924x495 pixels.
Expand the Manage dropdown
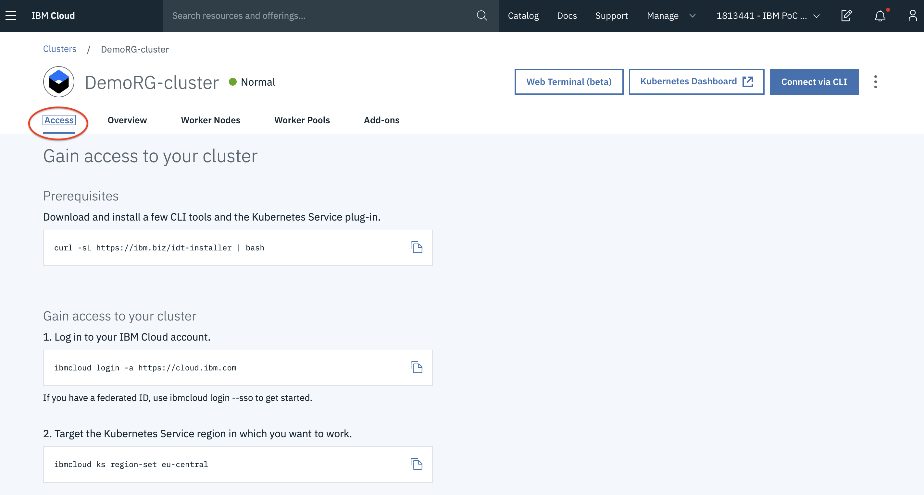point(671,16)
